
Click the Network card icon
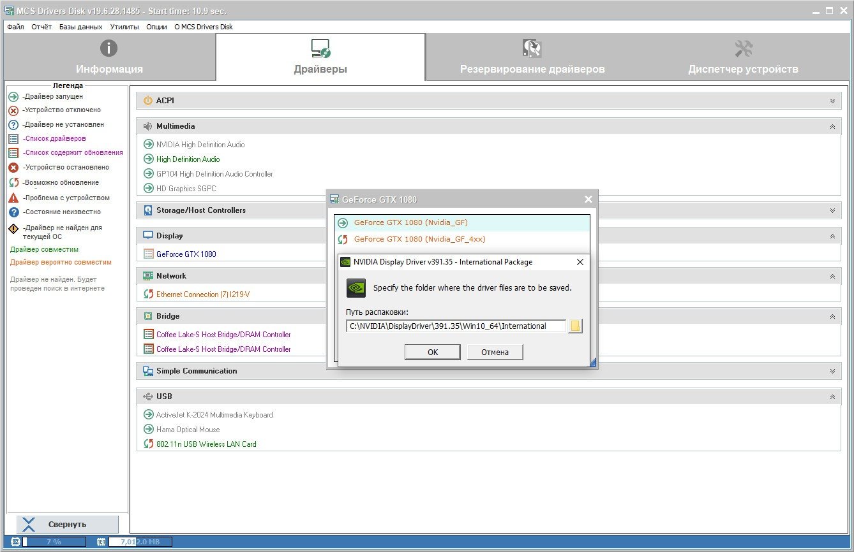click(x=148, y=276)
